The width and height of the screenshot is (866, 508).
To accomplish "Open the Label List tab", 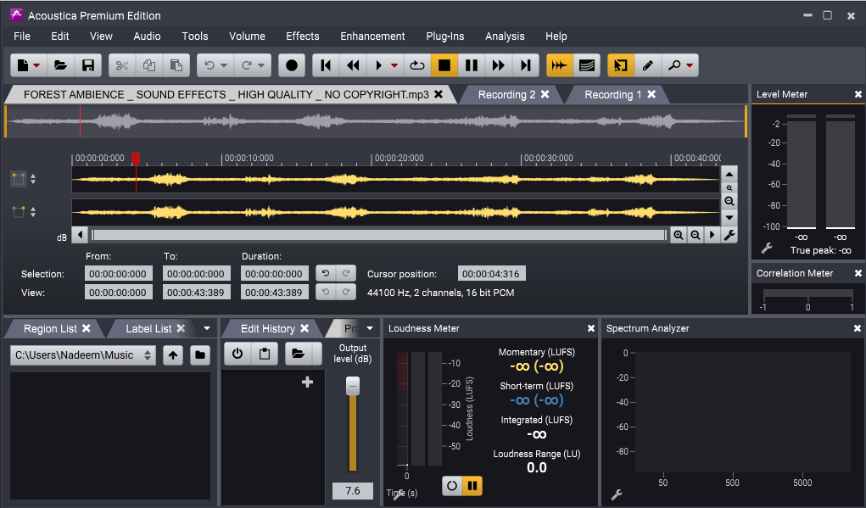I will coord(148,328).
